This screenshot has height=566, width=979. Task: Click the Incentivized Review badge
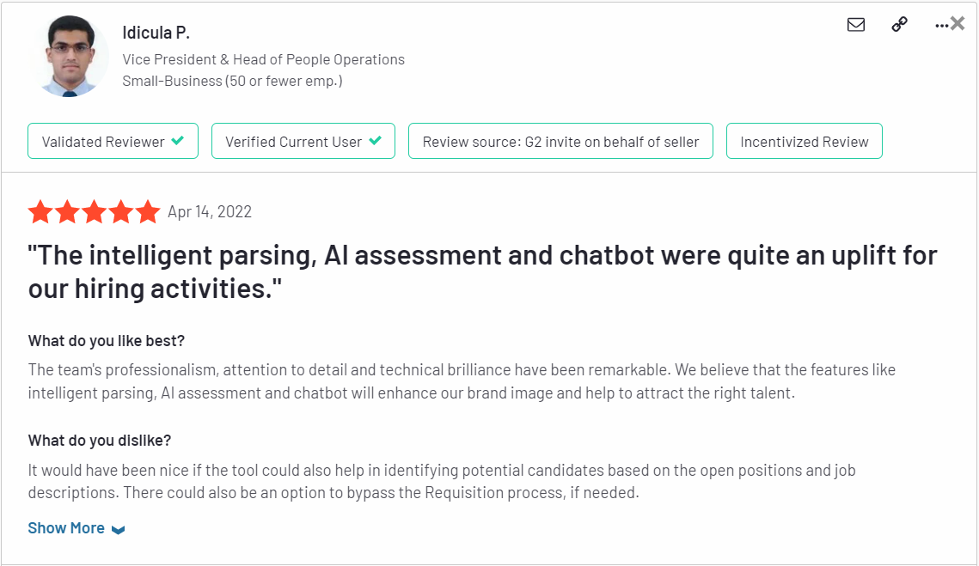[805, 141]
